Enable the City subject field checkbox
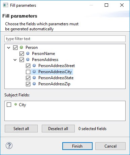Viewport: 130px width, 155px height. pos(9,104)
